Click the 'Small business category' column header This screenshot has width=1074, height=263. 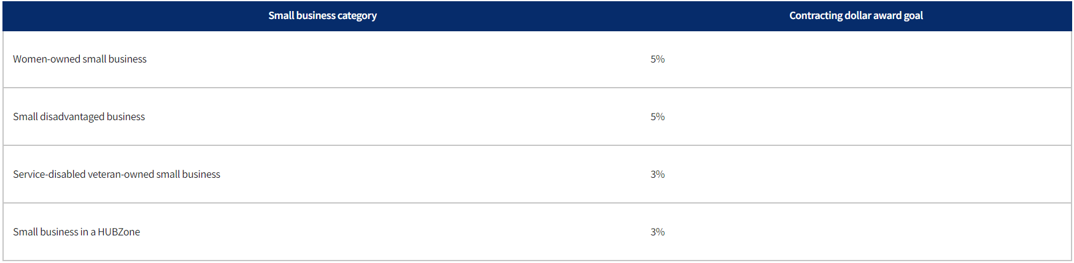[322, 16]
